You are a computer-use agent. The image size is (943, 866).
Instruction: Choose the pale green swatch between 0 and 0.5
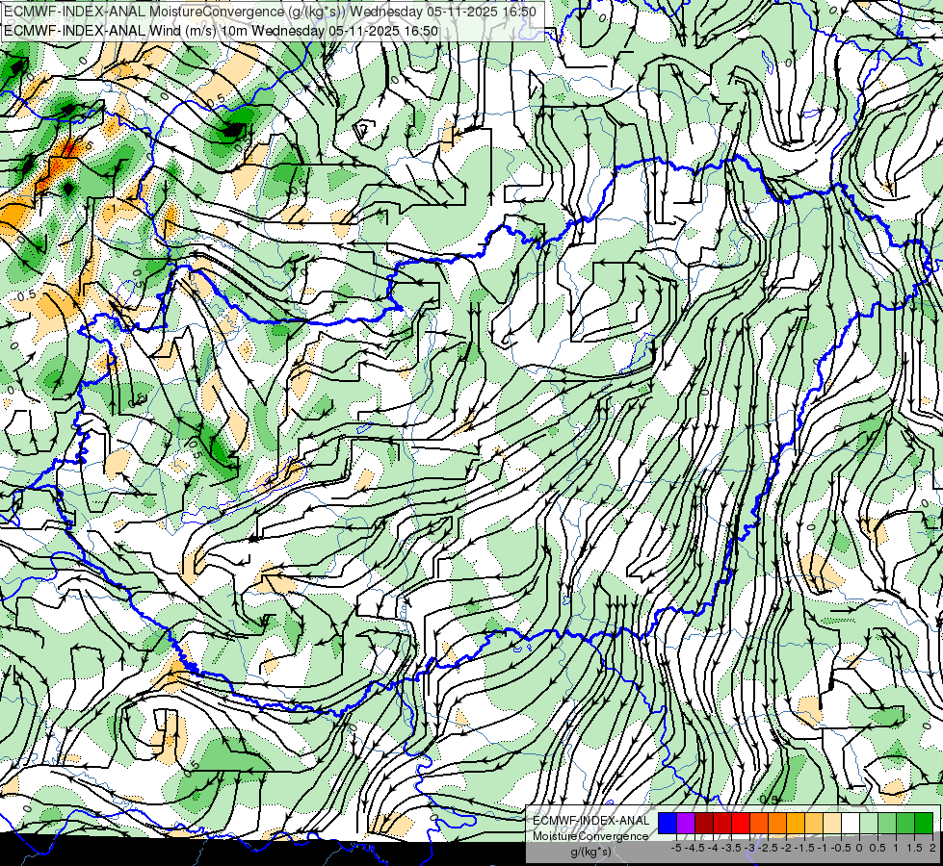click(x=869, y=824)
